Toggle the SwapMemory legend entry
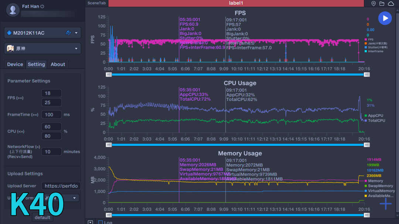 [379, 186]
